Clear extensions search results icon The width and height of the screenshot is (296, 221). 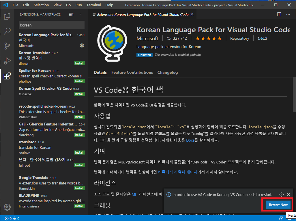(x=71, y=14)
